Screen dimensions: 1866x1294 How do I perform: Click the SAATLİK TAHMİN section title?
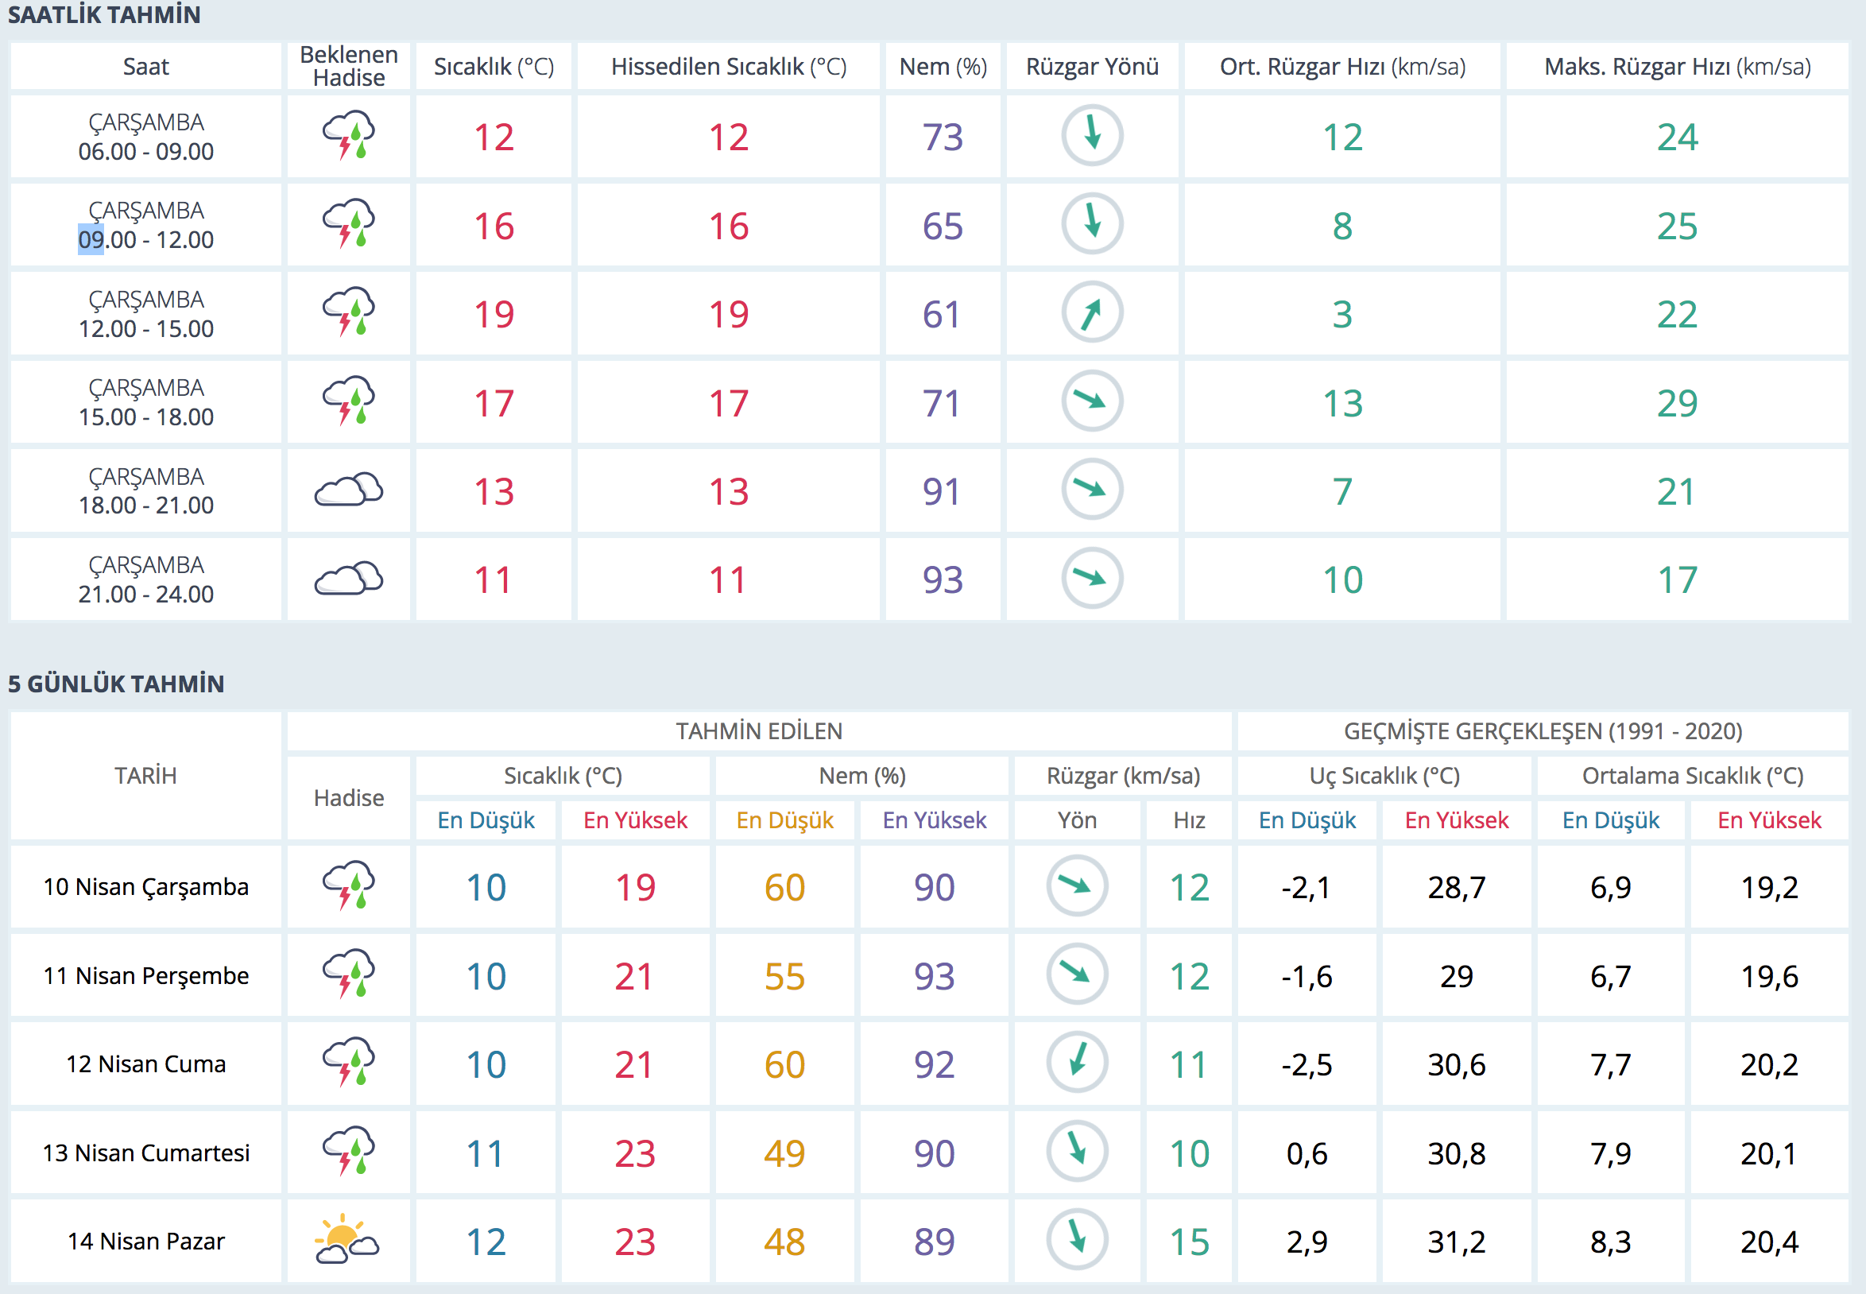(x=104, y=14)
